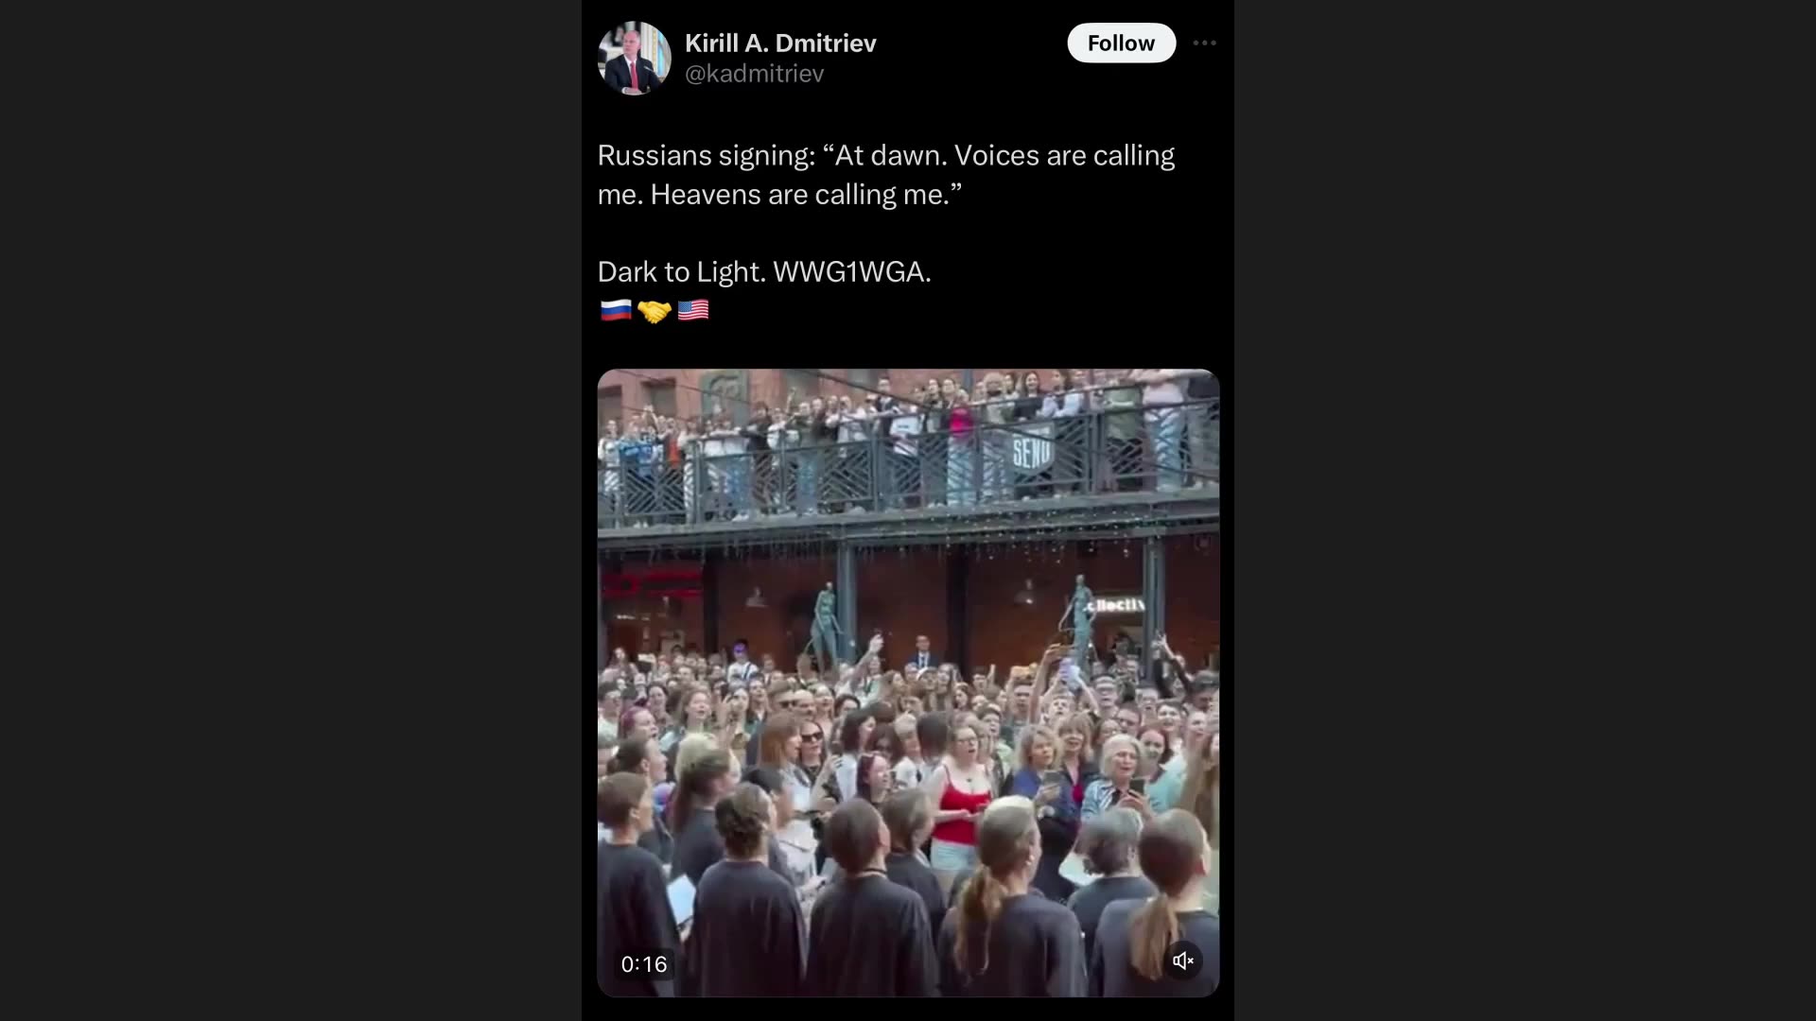This screenshot has height=1021, width=1816.
Task: Open the three-dot more options menu
Action: tap(1204, 43)
